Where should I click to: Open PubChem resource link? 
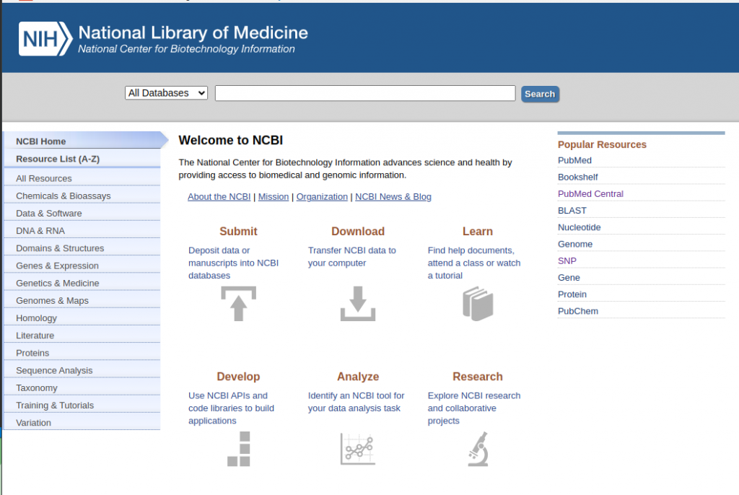(x=578, y=311)
